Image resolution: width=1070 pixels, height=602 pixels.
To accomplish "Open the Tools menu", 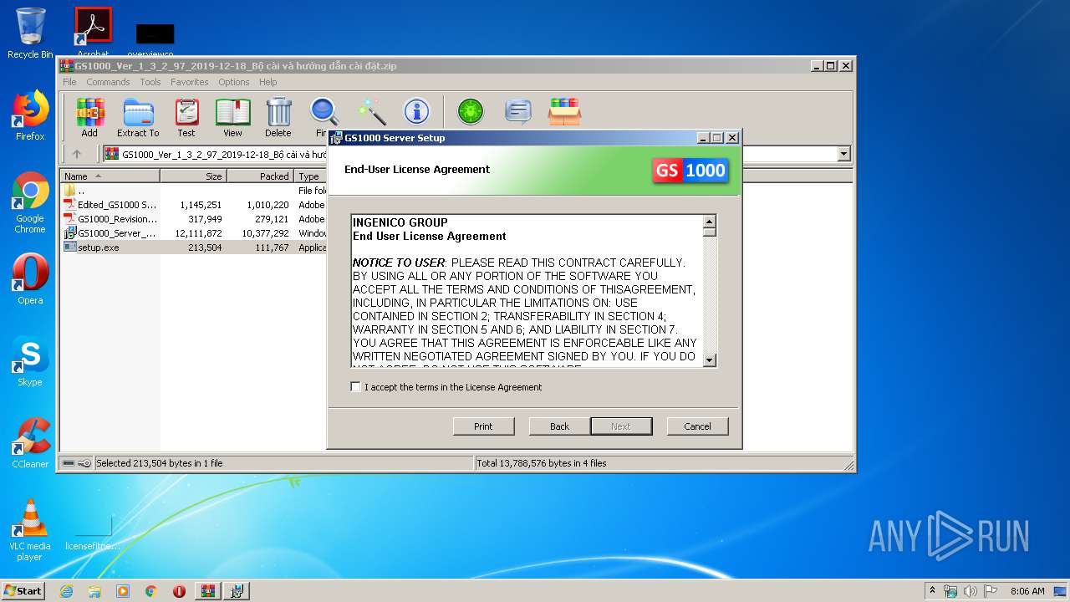I will coord(150,82).
